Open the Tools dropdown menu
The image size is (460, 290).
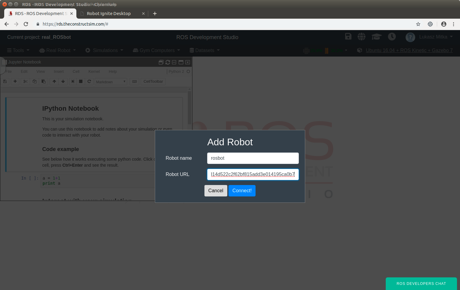coord(18,50)
